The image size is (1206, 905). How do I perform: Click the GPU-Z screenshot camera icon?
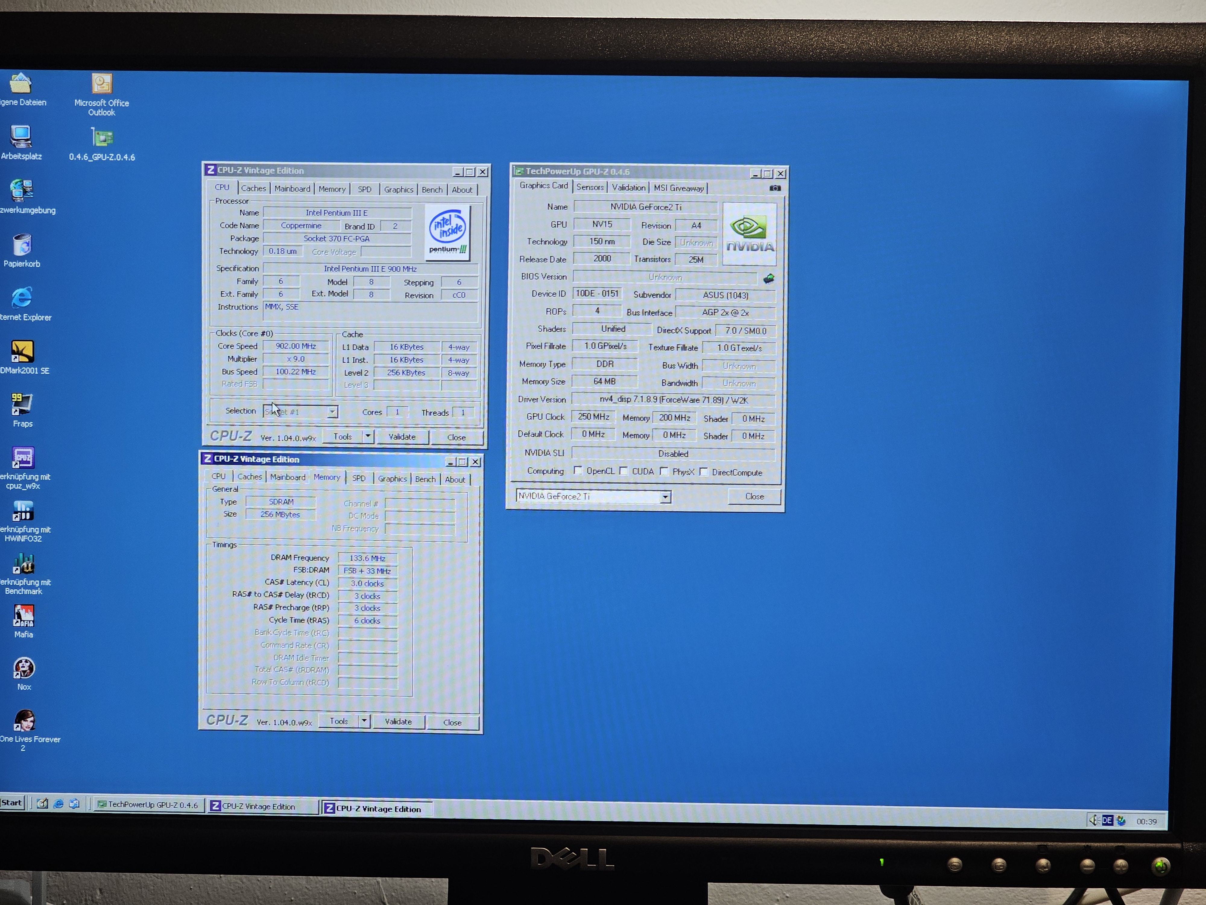775,188
